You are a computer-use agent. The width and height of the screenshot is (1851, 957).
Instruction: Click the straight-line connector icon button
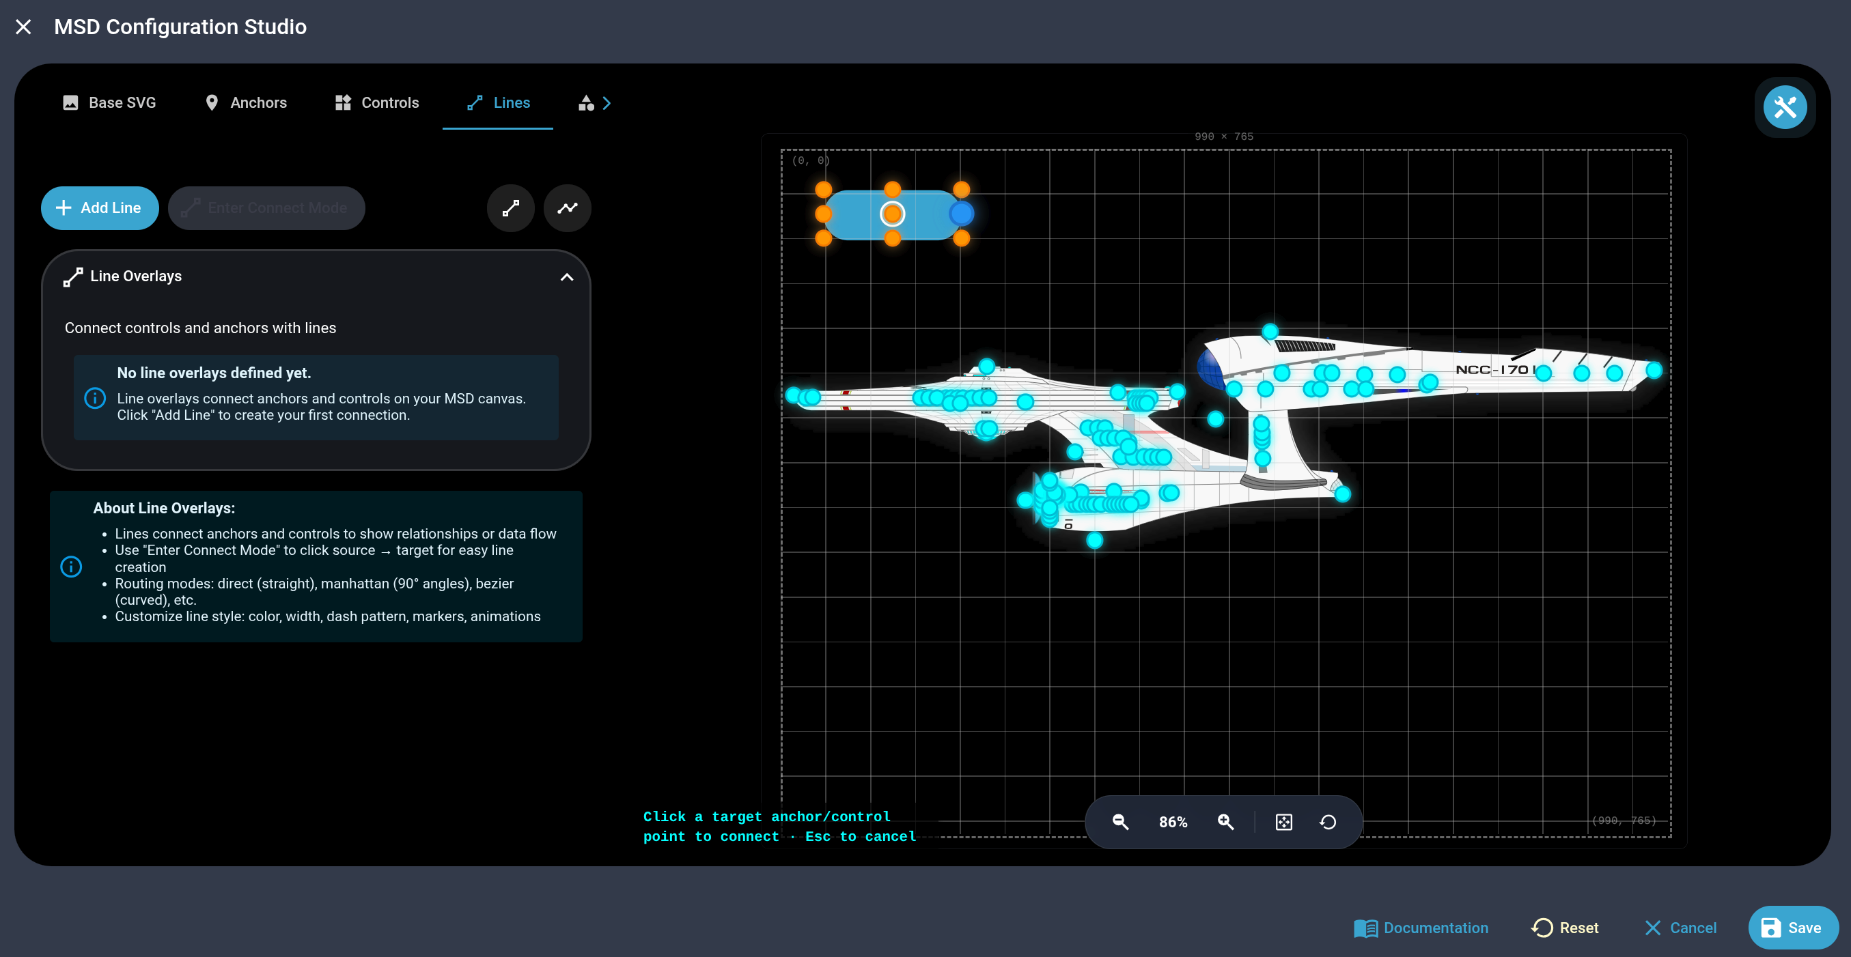[x=510, y=208]
